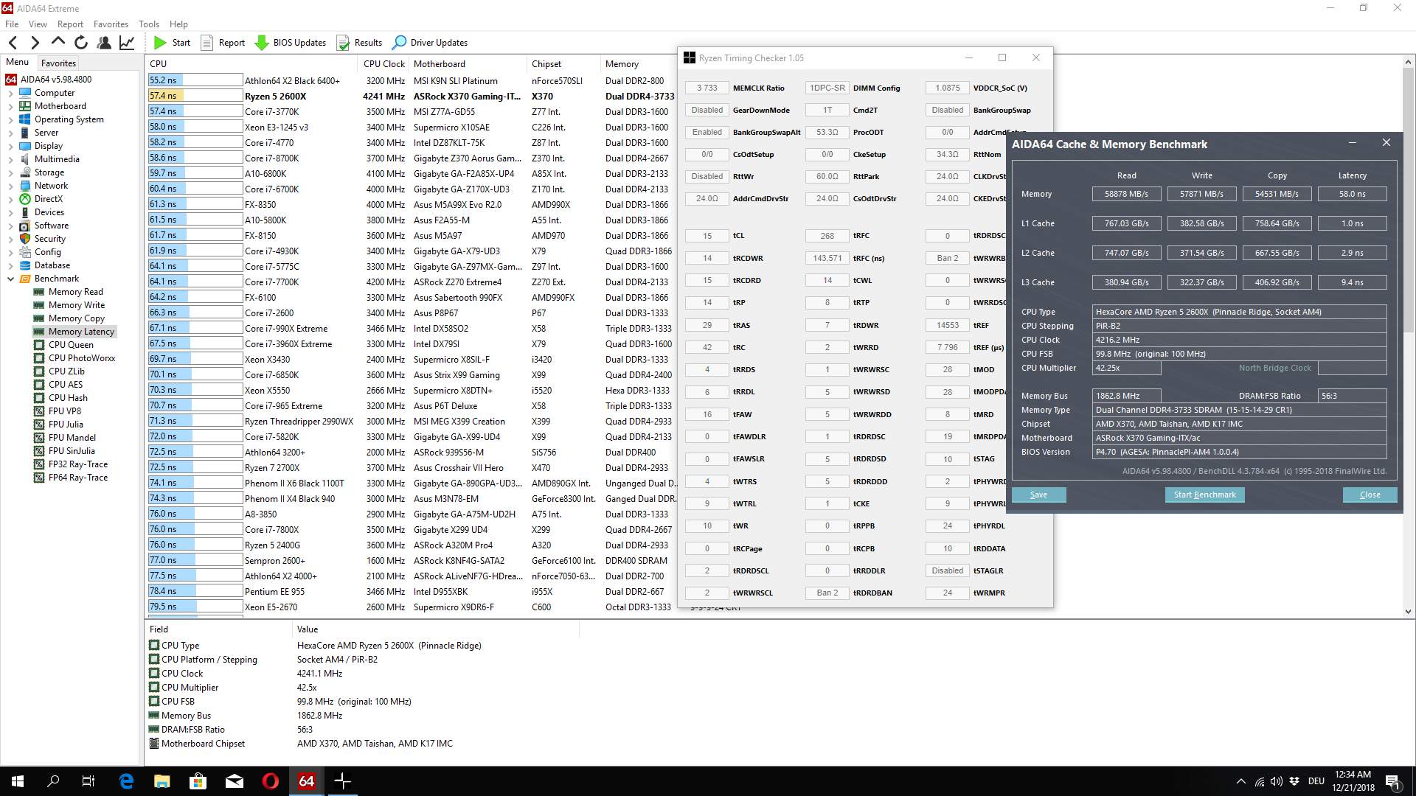The width and height of the screenshot is (1416, 796).
Task: Click the green Start benchmark arrow icon
Action: point(160,43)
